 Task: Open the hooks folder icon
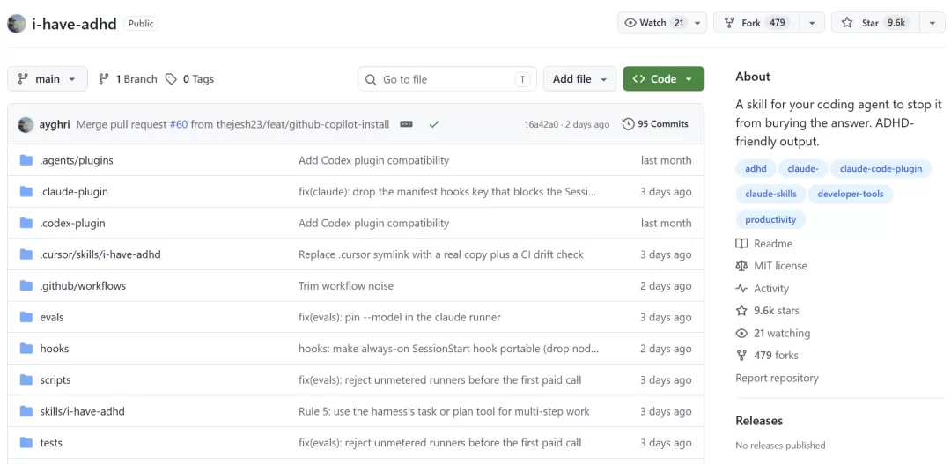pyautogui.click(x=26, y=349)
